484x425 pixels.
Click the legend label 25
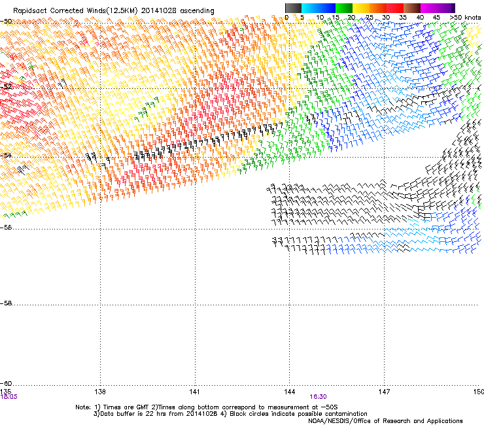point(370,18)
